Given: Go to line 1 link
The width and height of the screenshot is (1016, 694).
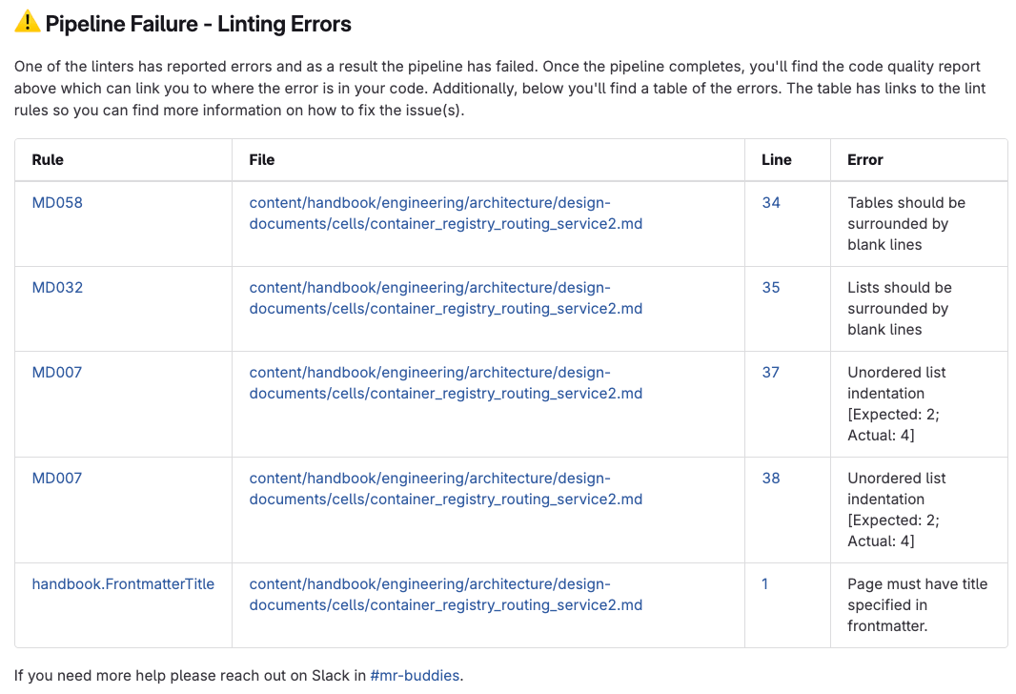Looking at the screenshot, I should [764, 583].
